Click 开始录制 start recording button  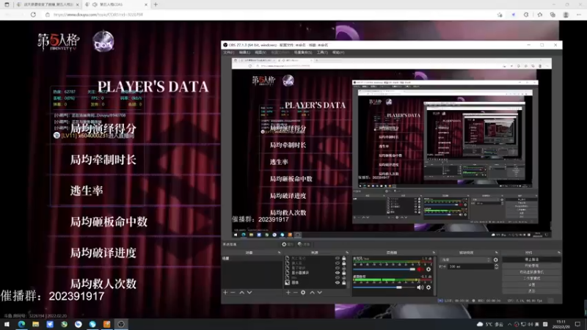point(531,265)
